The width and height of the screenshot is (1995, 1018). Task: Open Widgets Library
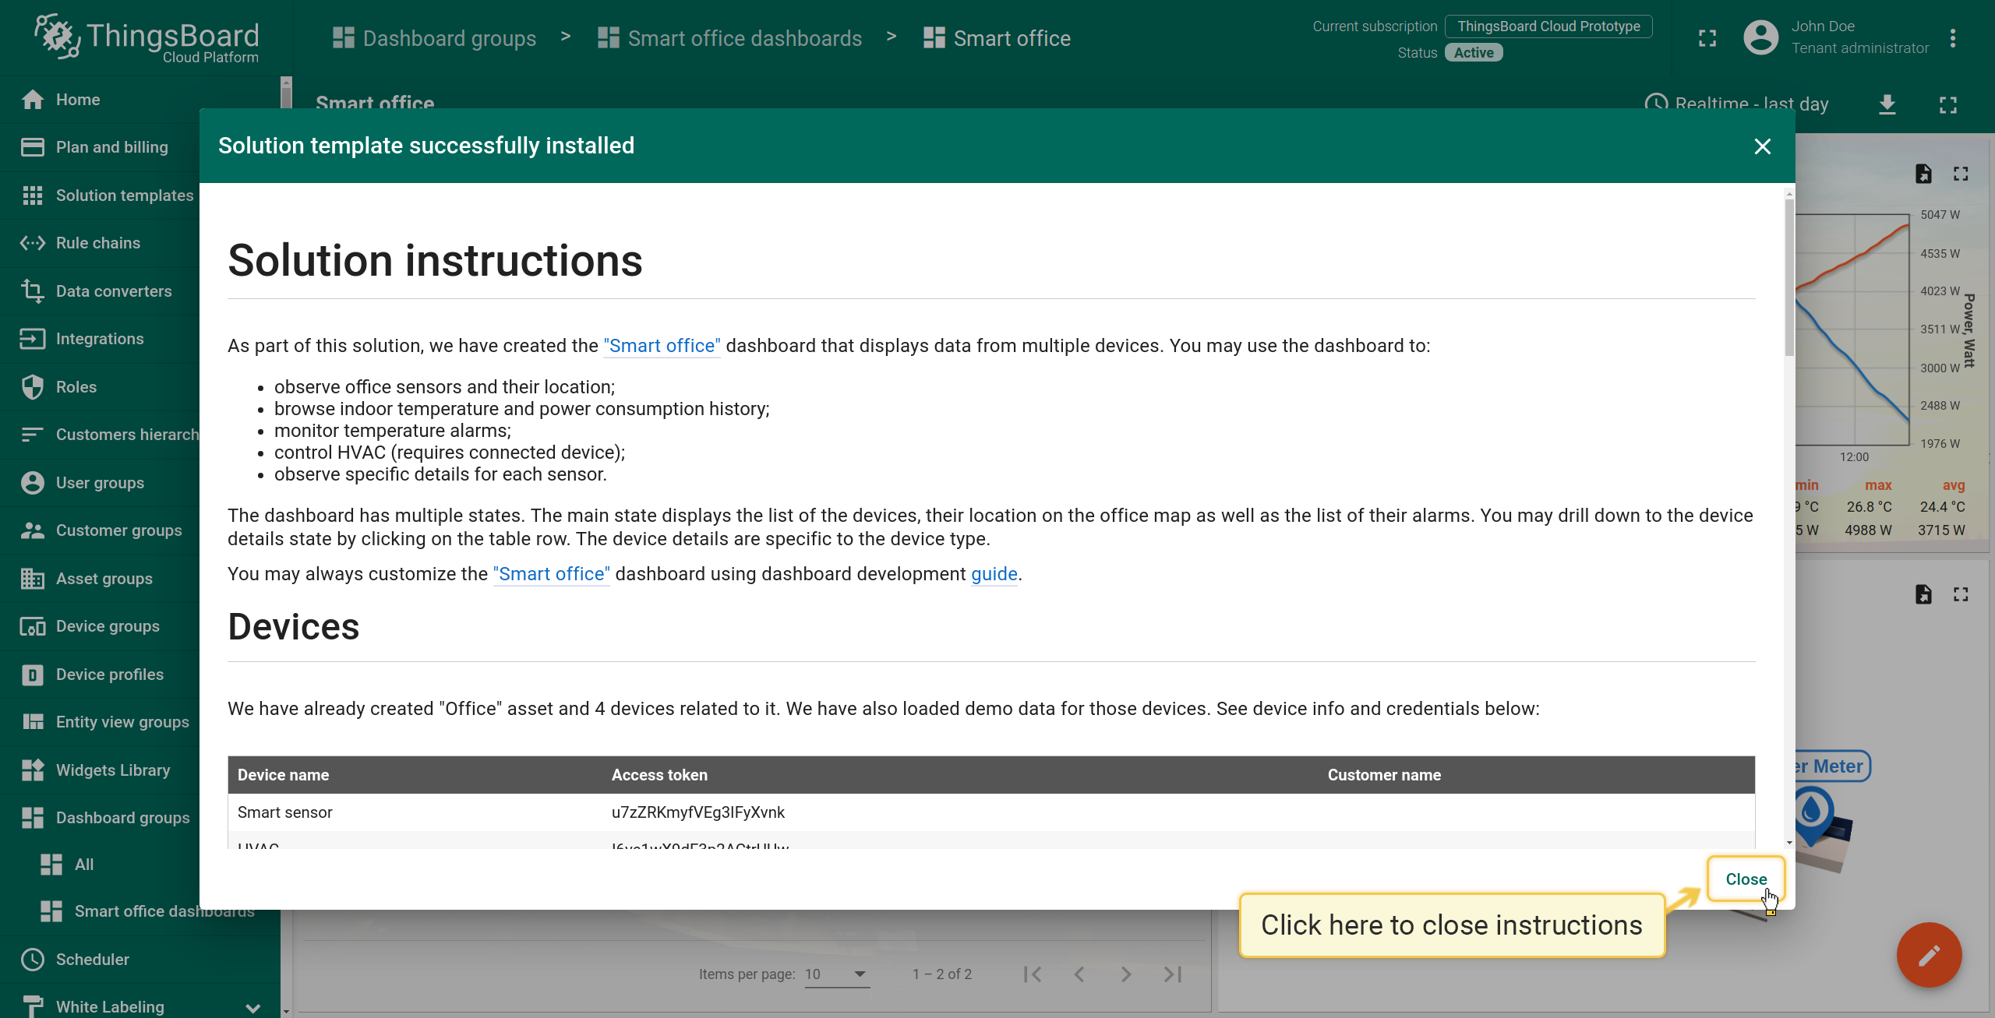[140, 770]
